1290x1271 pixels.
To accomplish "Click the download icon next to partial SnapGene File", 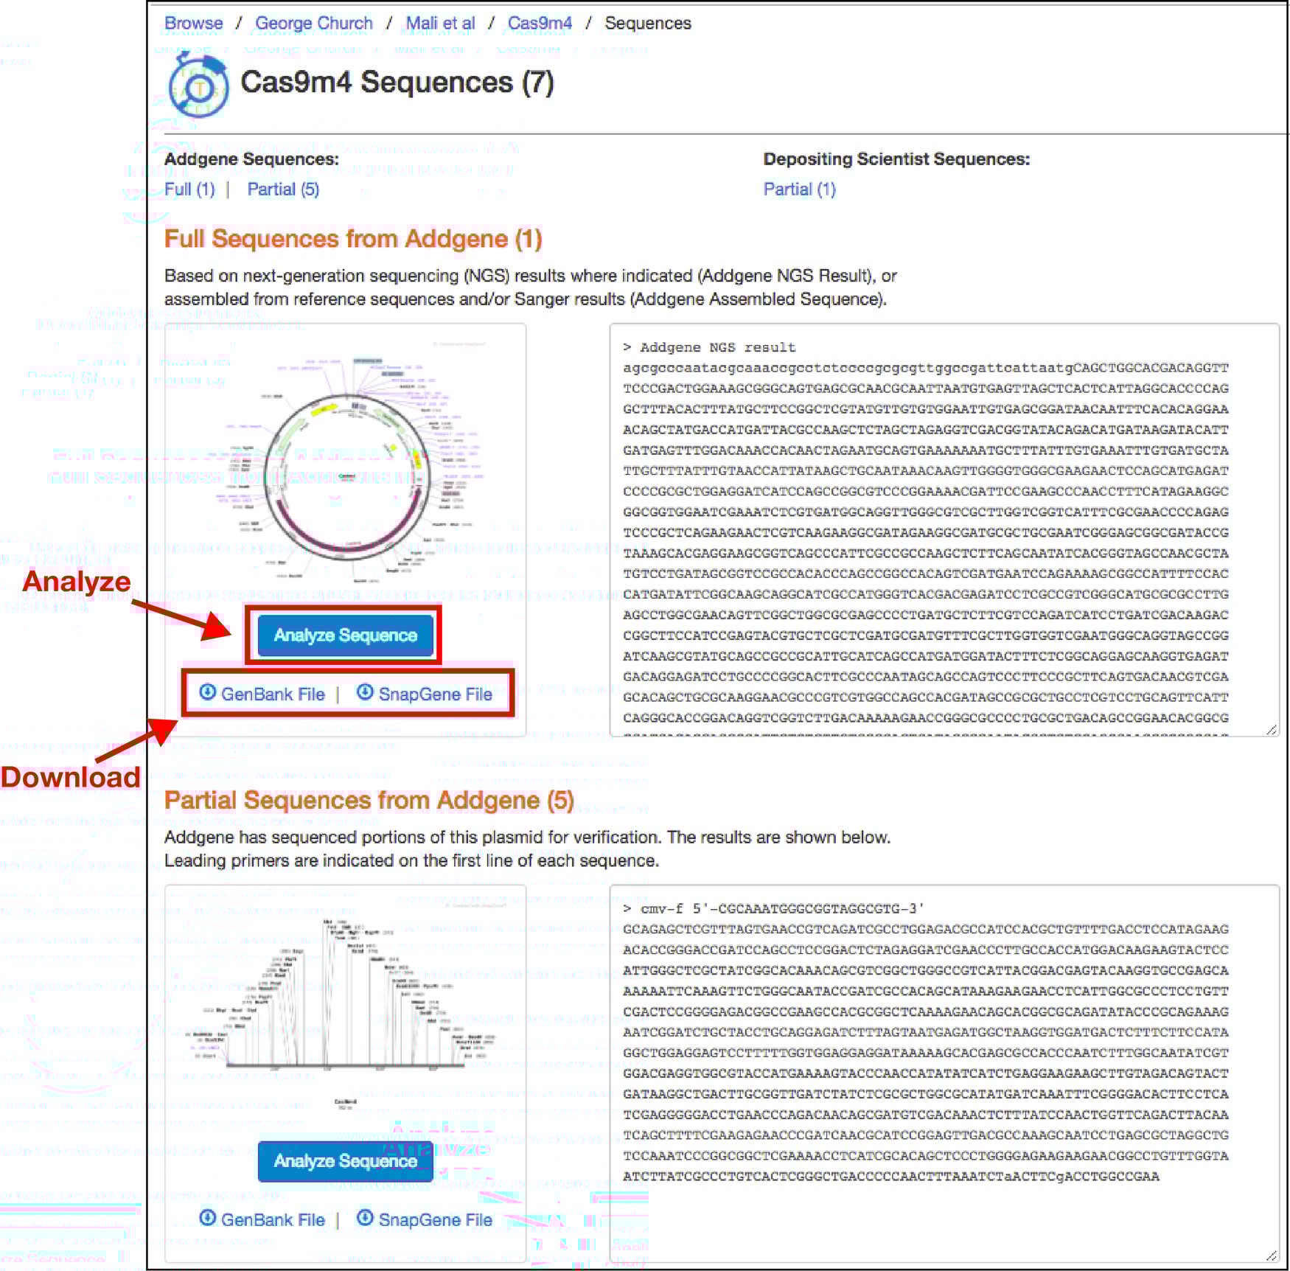I will click(x=364, y=1219).
